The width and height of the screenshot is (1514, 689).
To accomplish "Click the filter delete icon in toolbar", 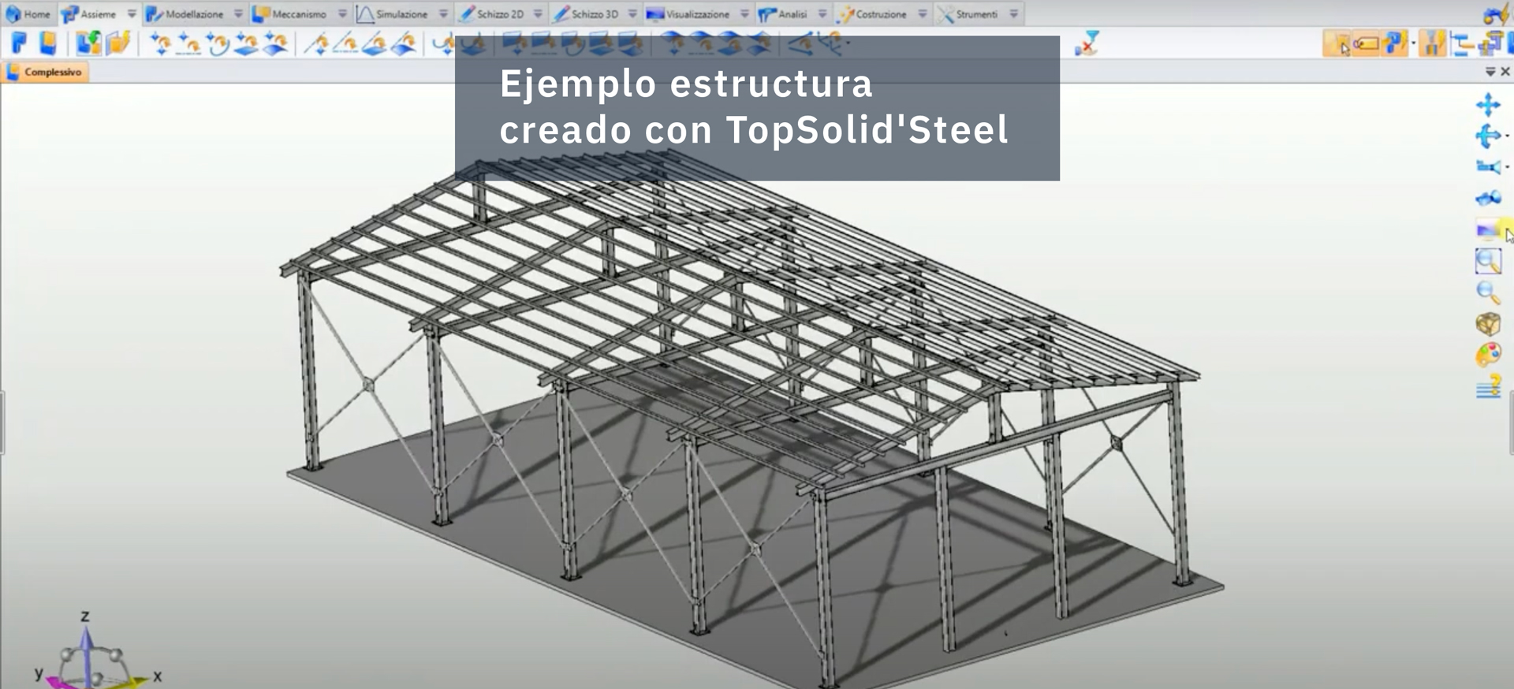I will [x=1087, y=44].
